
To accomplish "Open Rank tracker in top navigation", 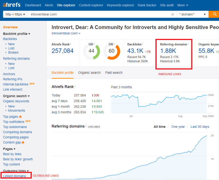I will pos(147,5).
